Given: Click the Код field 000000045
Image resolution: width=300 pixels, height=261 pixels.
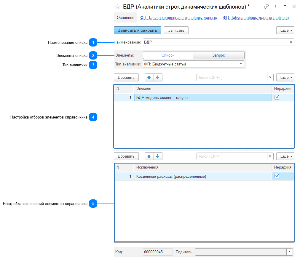Looking at the screenshot, I should [x=158, y=252].
